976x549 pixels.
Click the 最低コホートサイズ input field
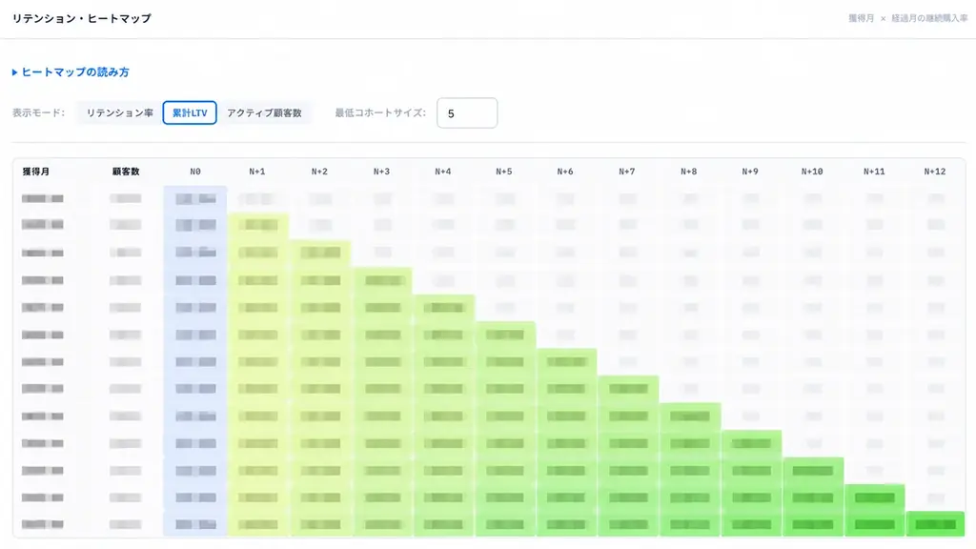(x=467, y=113)
